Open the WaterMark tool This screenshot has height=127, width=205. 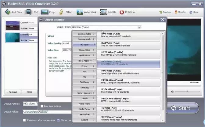coord(86,12)
